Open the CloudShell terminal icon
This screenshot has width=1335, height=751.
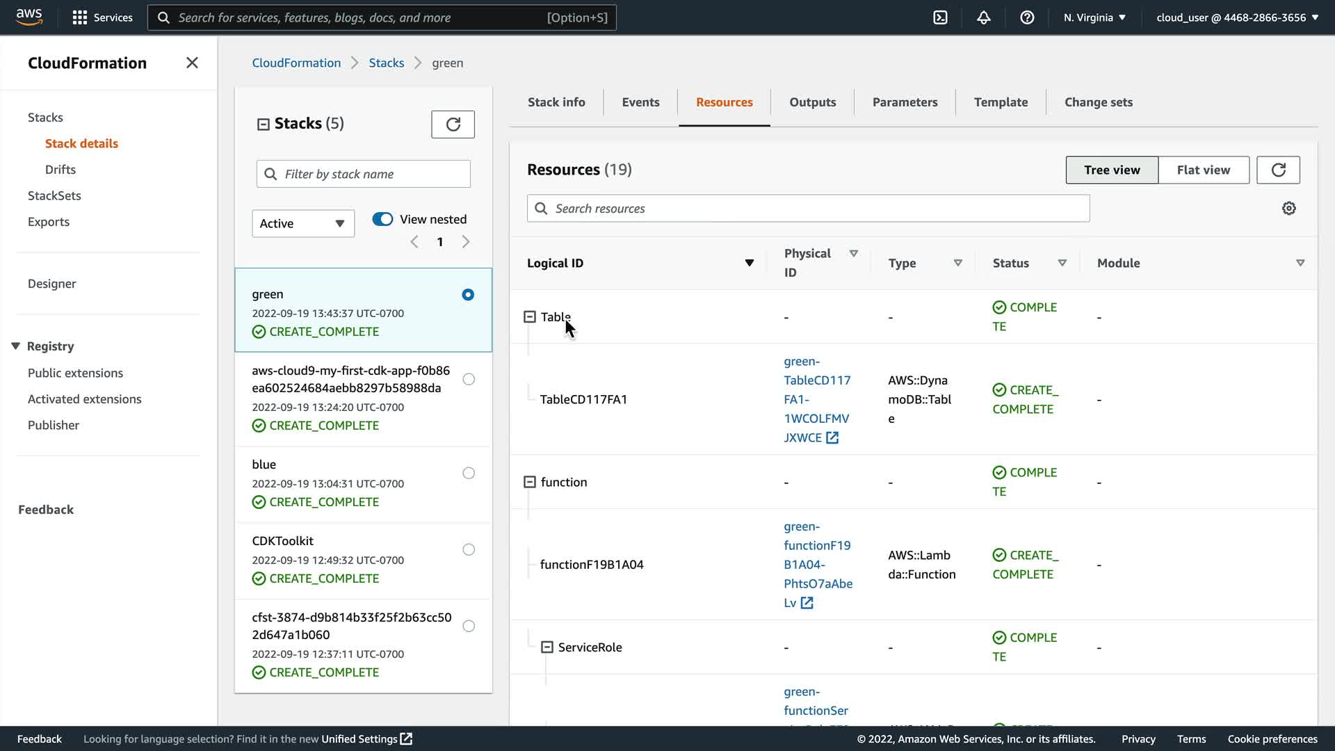click(x=940, y=17)
